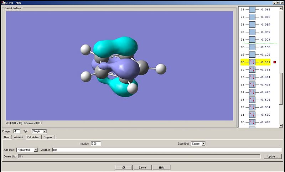Switch to the Calculation tab
Image resolution: width=285 pixels, height=172 pixels.
point(33,137)
